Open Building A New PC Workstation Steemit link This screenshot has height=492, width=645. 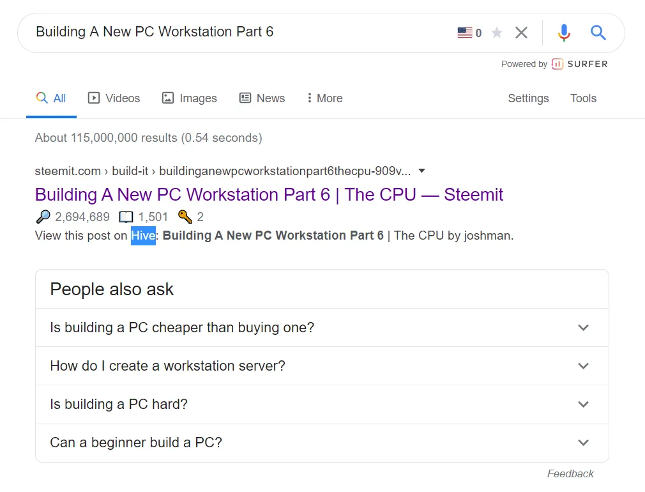(269, 194)
